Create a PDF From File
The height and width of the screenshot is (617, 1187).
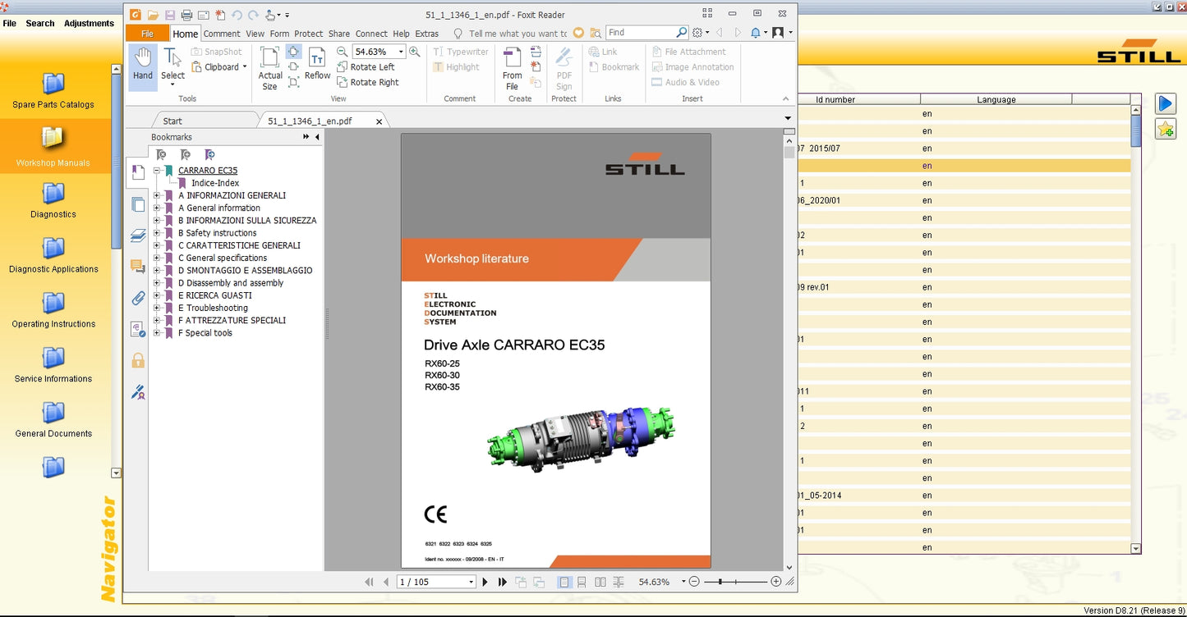click(513, 68)
